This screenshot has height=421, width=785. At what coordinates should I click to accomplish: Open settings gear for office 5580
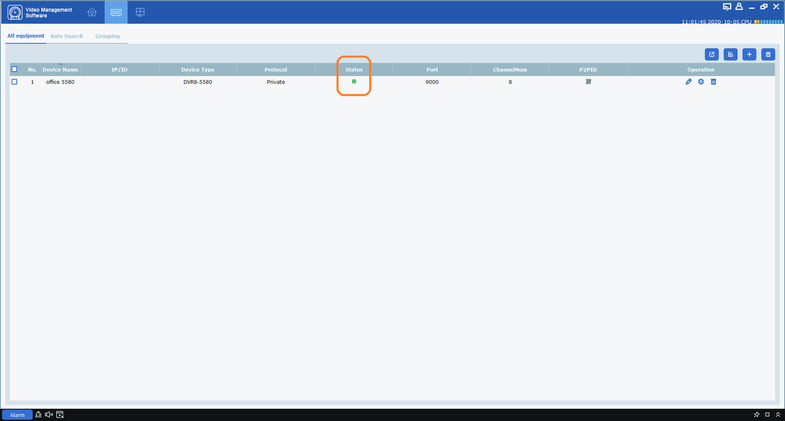pos(701,82)
